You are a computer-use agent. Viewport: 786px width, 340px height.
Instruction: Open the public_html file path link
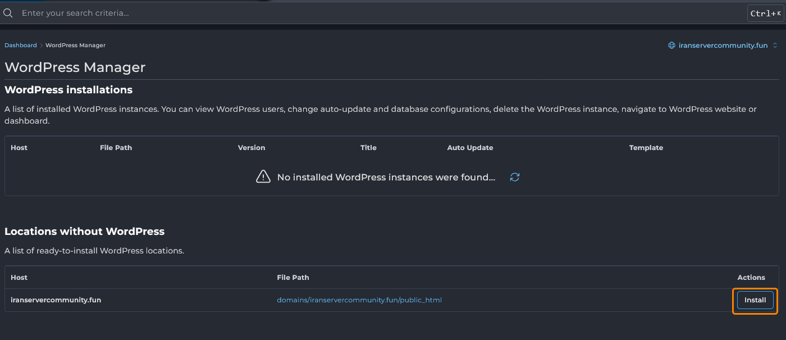[x=359, y=300]
